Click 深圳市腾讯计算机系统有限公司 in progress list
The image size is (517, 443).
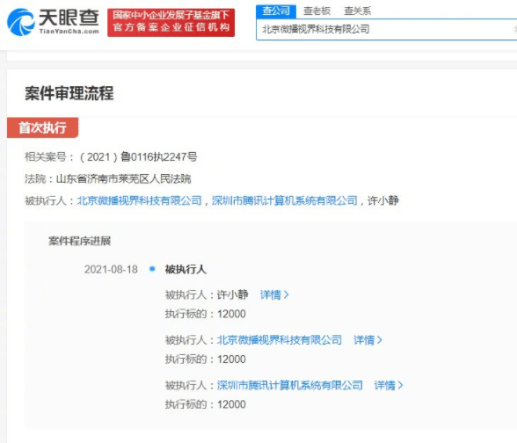290,385
